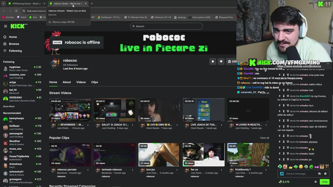Toggle notification bell for robococ
This screenshot has height=187, width=333.
213,62
